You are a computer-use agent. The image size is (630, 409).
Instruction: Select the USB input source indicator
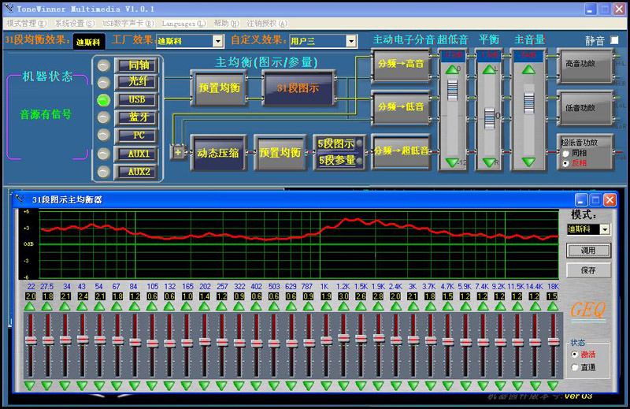(103, 100)
